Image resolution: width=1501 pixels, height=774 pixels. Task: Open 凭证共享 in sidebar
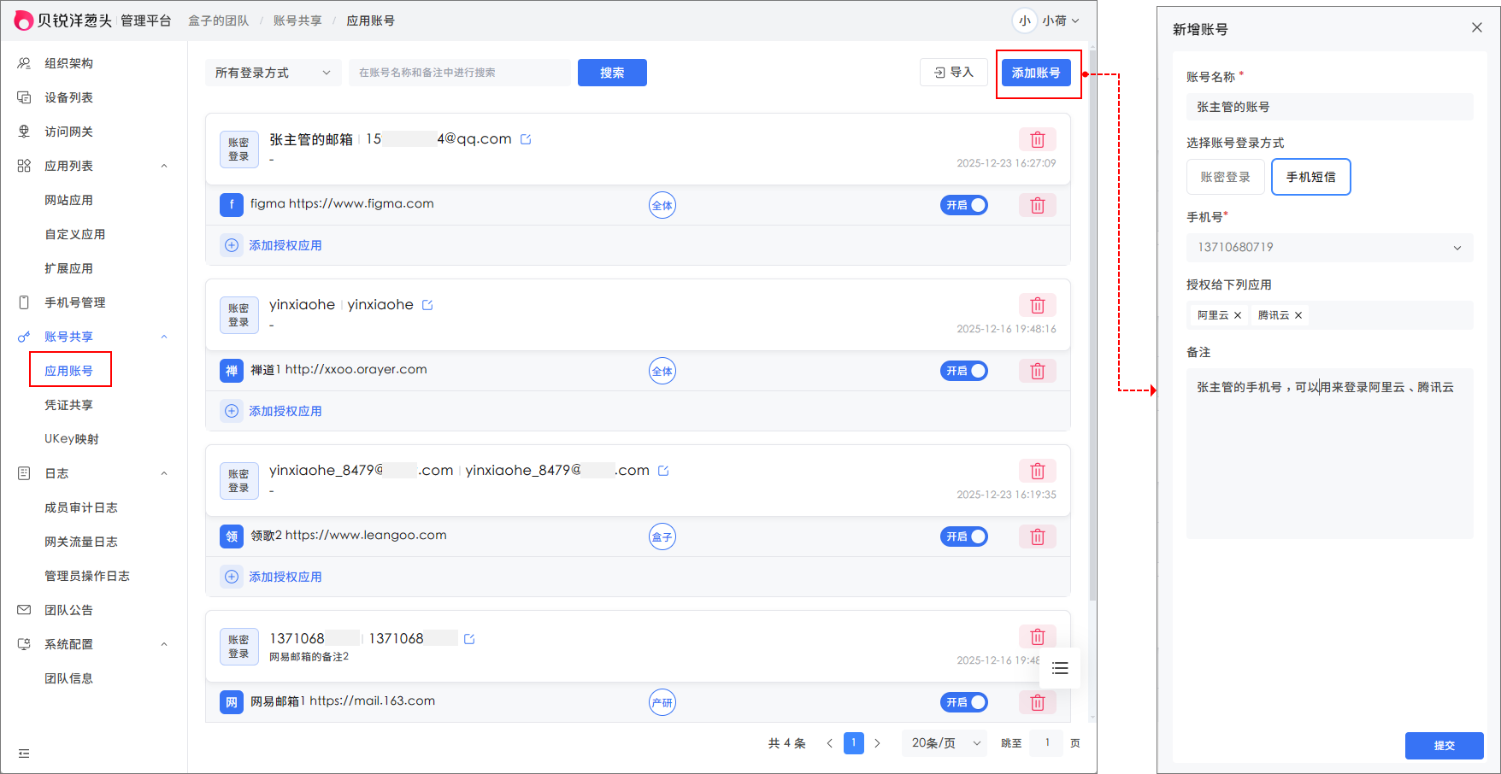(x=68, y=405)
